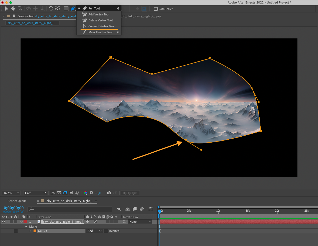Open the Add mask mode dropdown
Image resolution: width=318 pixels, height=246 pixels.
[94, 231]
